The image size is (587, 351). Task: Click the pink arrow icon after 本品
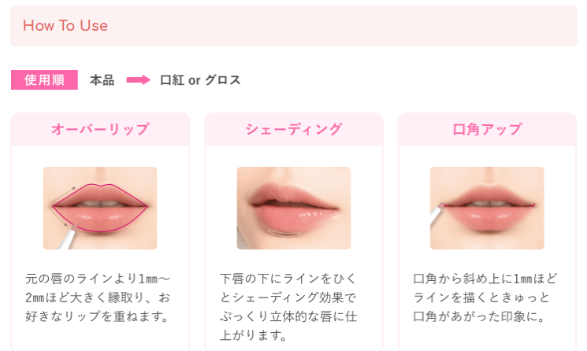click(x=138, y=80)
